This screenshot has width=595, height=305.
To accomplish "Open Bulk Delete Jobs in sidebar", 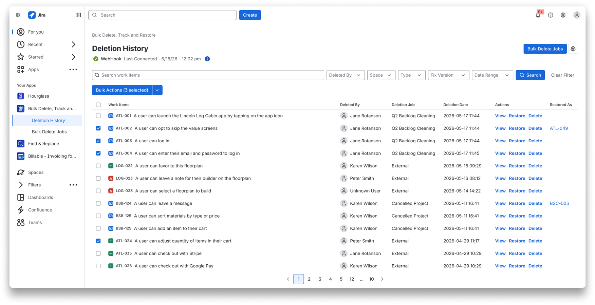I will click(x=49, y=132).
